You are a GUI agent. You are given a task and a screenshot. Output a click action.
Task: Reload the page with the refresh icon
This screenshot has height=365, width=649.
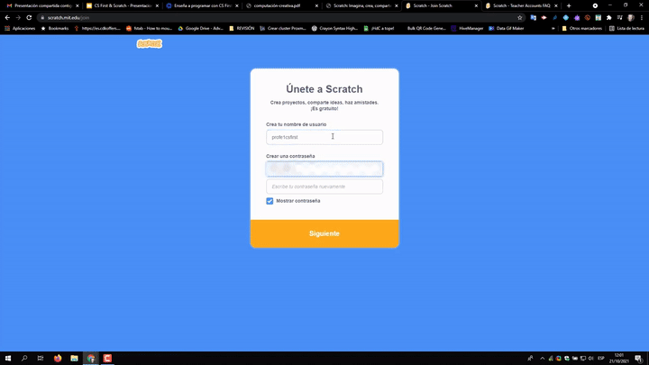[29, 17]
